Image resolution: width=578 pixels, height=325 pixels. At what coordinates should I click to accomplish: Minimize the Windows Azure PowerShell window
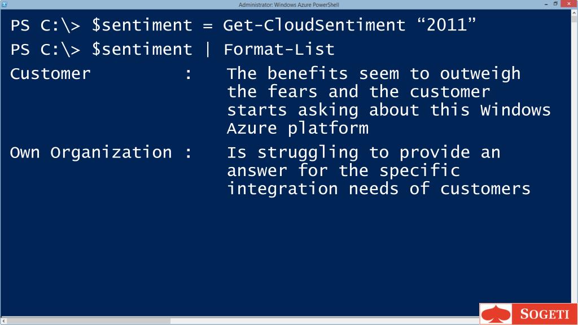(x=546, y=4)
